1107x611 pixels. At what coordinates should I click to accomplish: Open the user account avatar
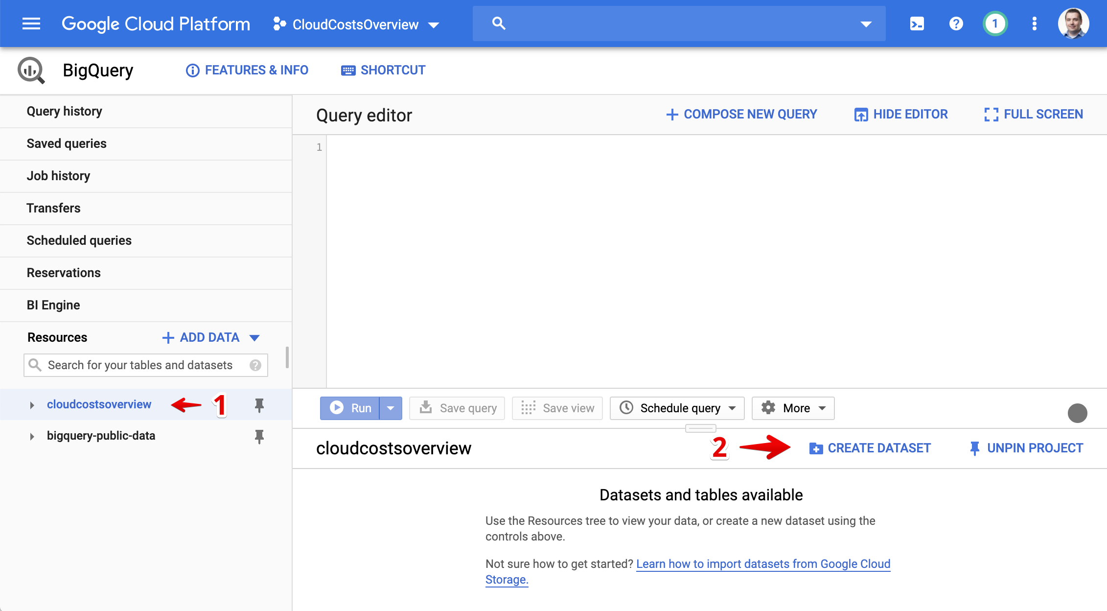coord(1073,23)
